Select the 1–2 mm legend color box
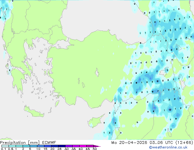 [19, 146]
